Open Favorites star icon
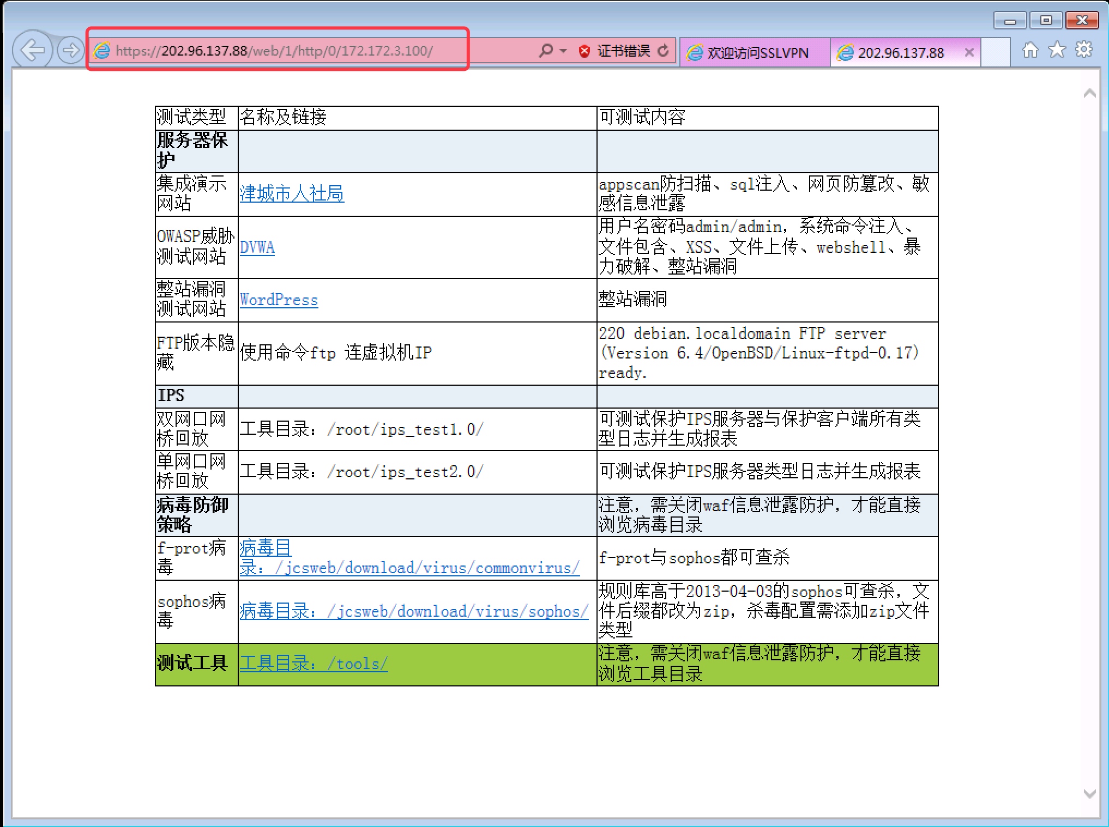1109x827 pixels. tap(1057, 50)
